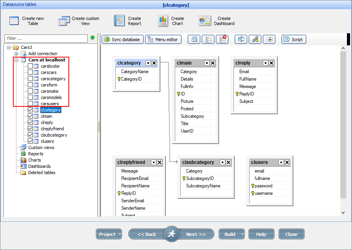Expand the Add connection node
Viewport: 352px width, 250px height.
click(16, 54)
